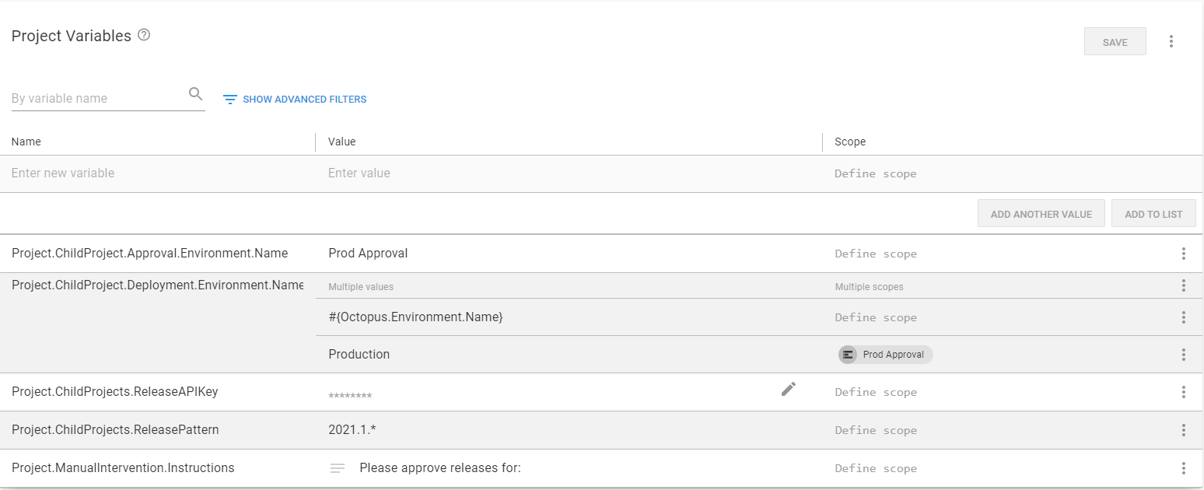Image resolution: width=1204 pixels, height=490 pixels.
Task: Open overflow menu for the Production value row
Action: click(1183, 354)
